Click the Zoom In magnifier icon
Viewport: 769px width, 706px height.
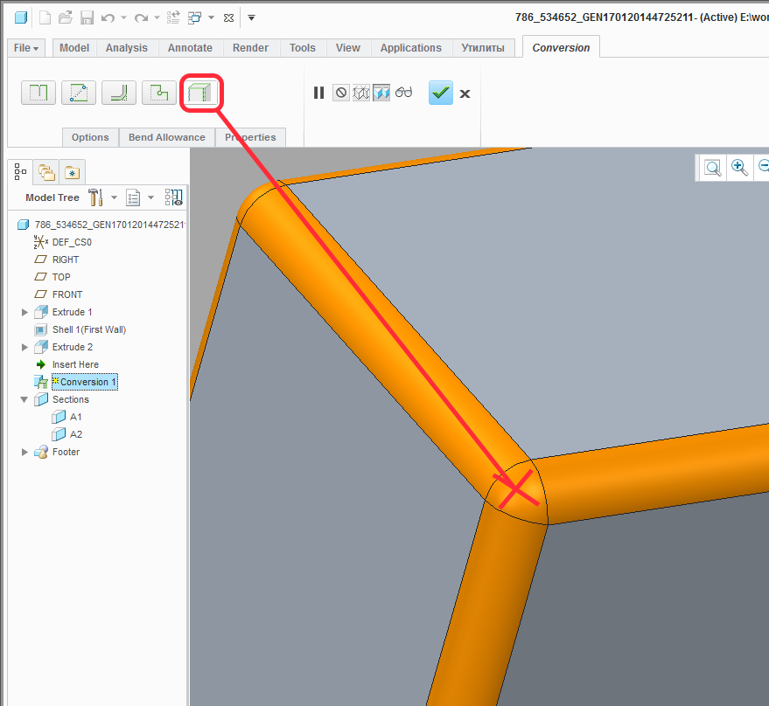[739, 167]
